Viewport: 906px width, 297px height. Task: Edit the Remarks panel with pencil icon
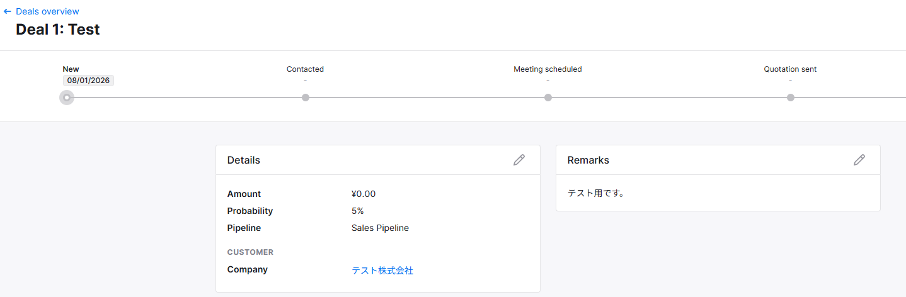[859, 160]
